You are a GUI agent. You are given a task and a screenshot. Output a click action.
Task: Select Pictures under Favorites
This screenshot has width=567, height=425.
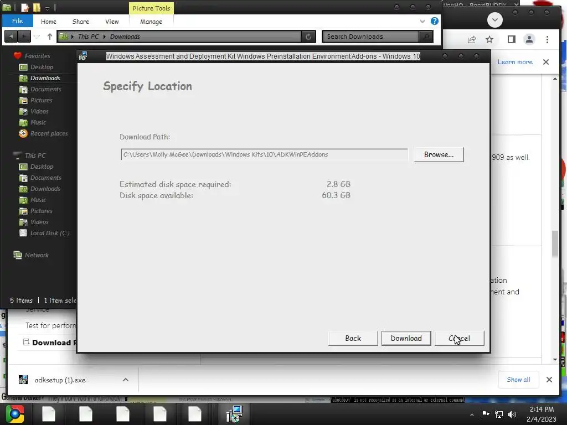point(41,101)
